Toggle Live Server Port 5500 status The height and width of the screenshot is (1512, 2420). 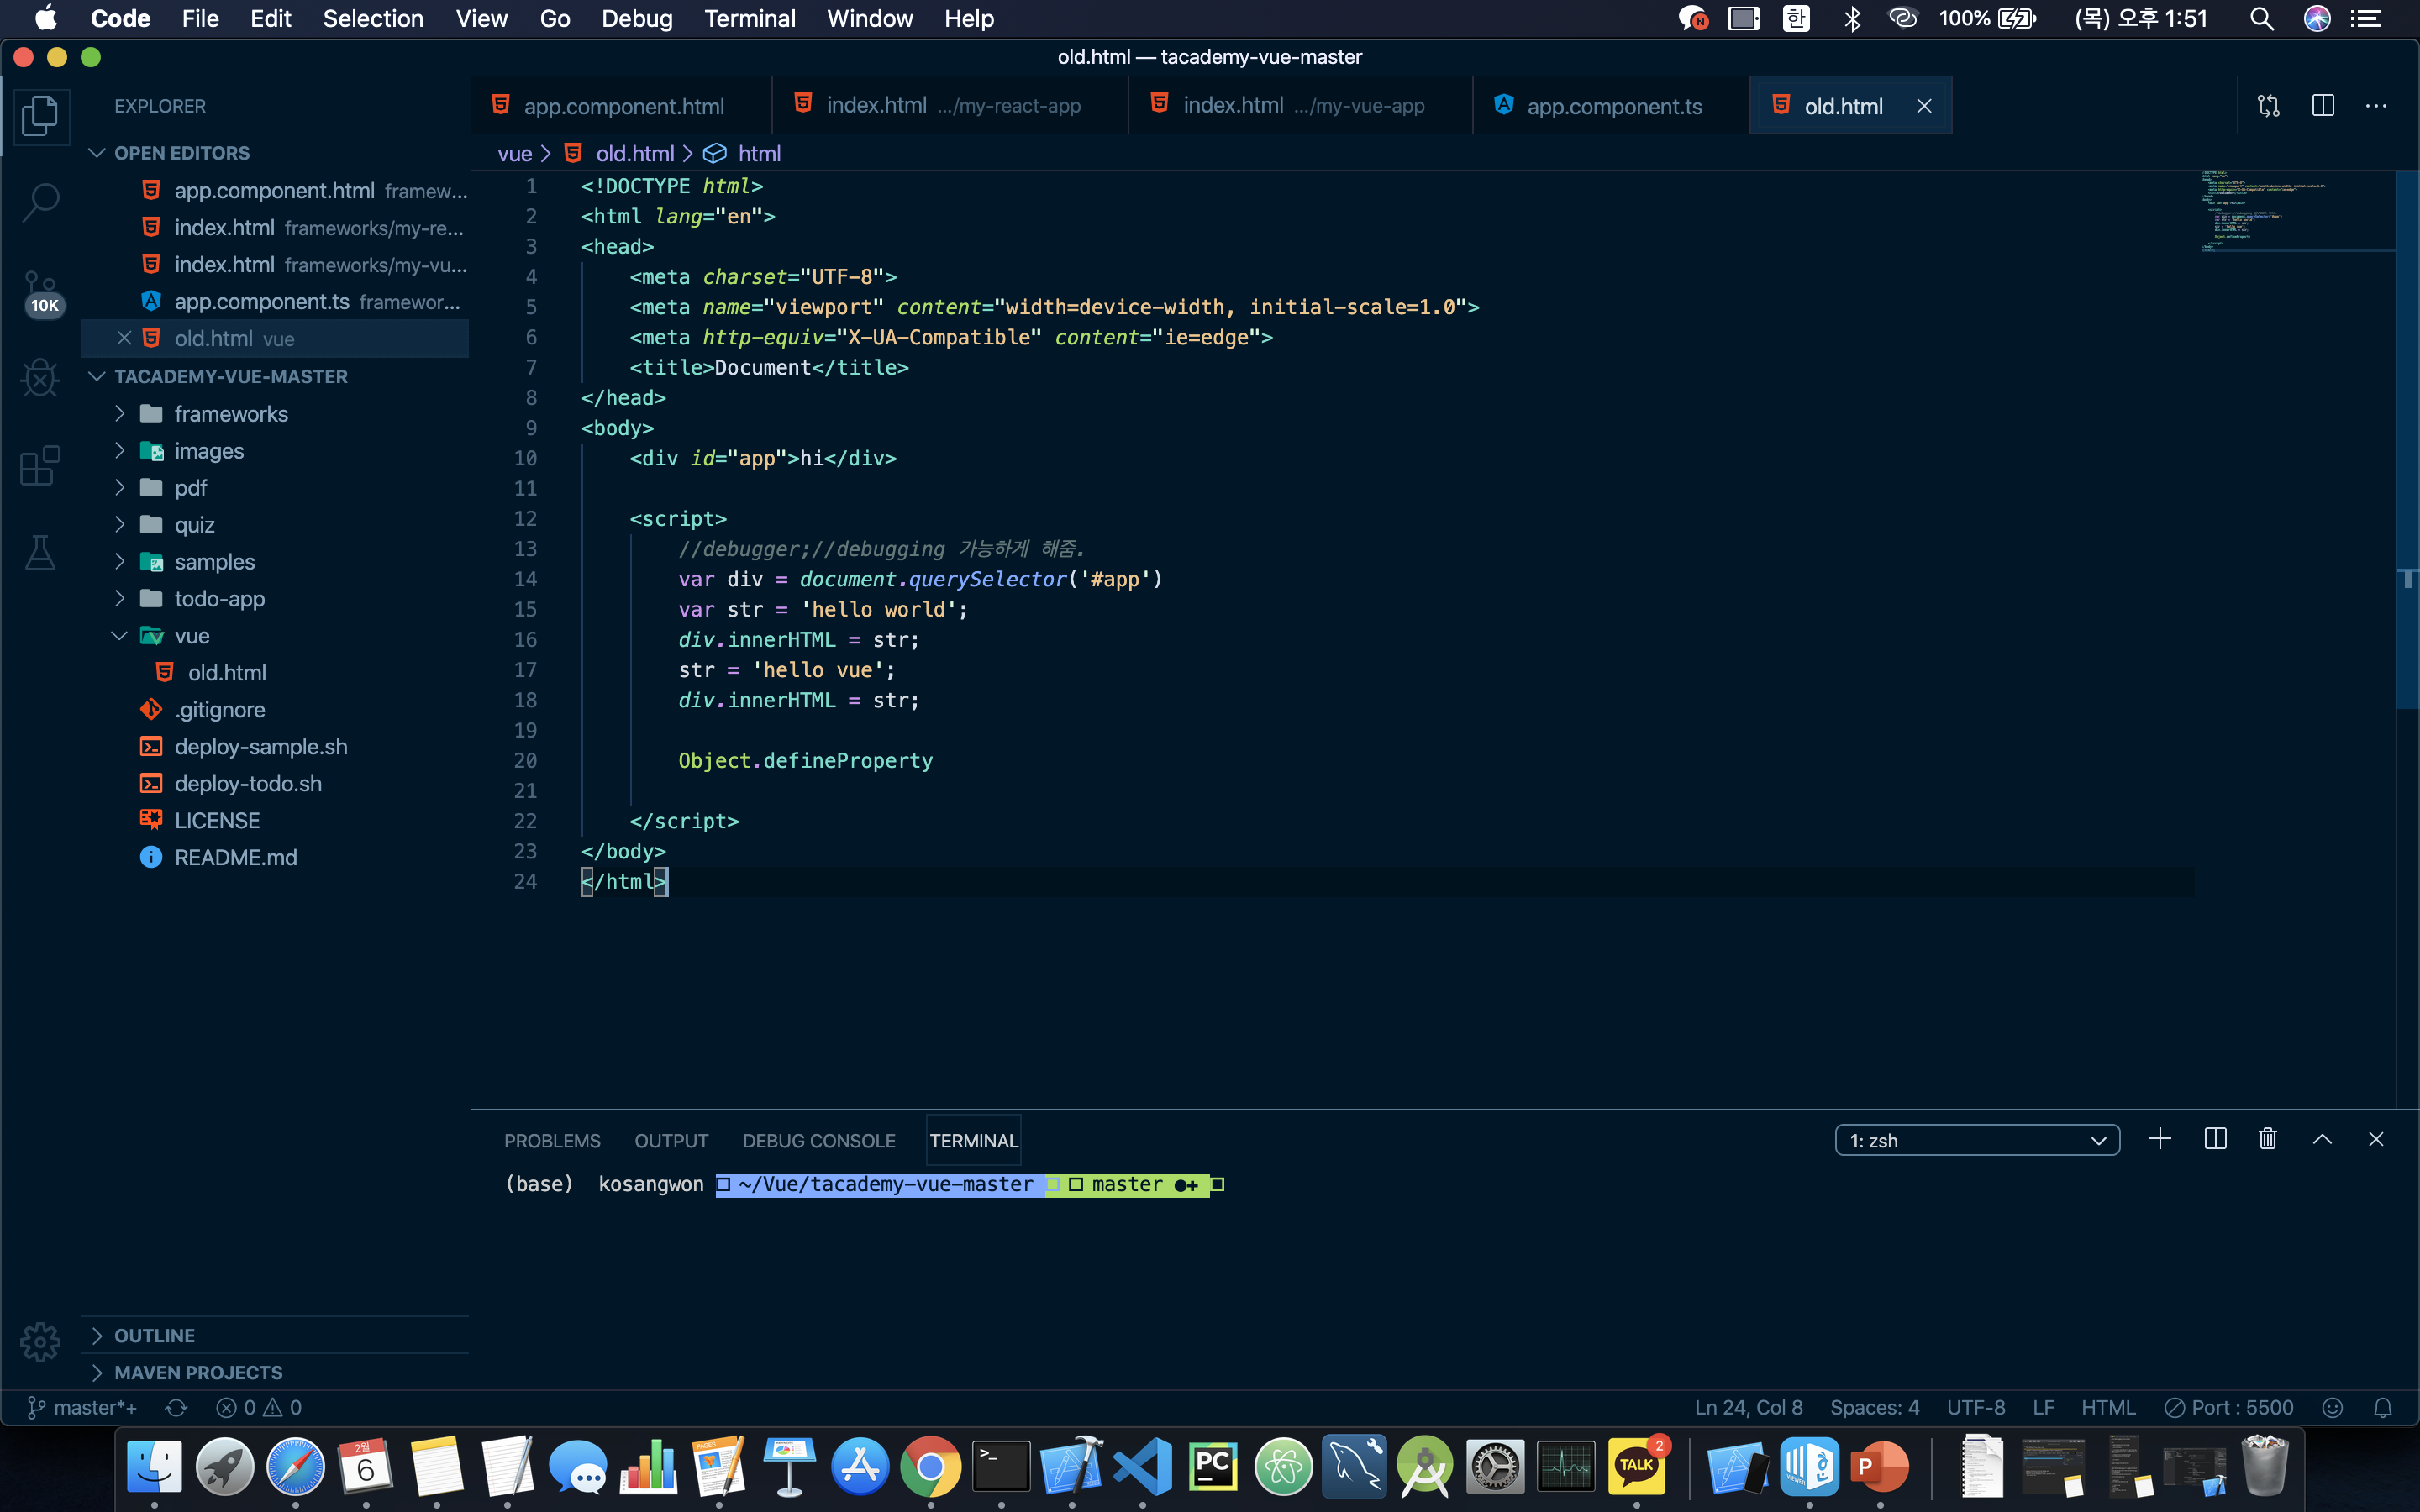click(x=2229, y=1407)
